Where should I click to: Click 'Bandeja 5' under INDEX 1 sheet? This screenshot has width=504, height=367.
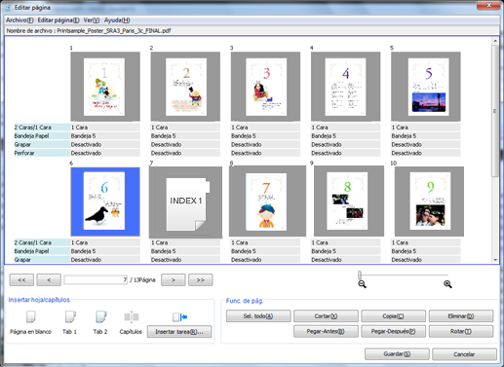click(185, 251)
